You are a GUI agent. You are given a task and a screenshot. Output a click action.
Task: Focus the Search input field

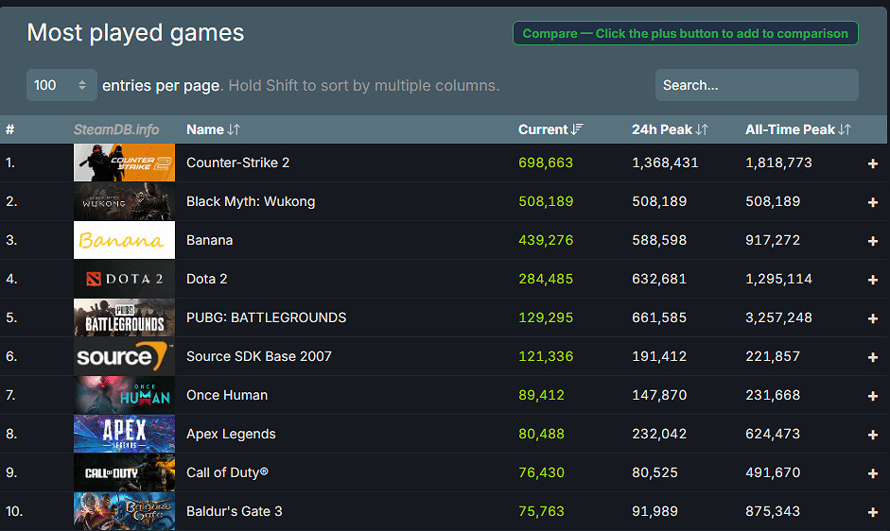coord(757,85)
